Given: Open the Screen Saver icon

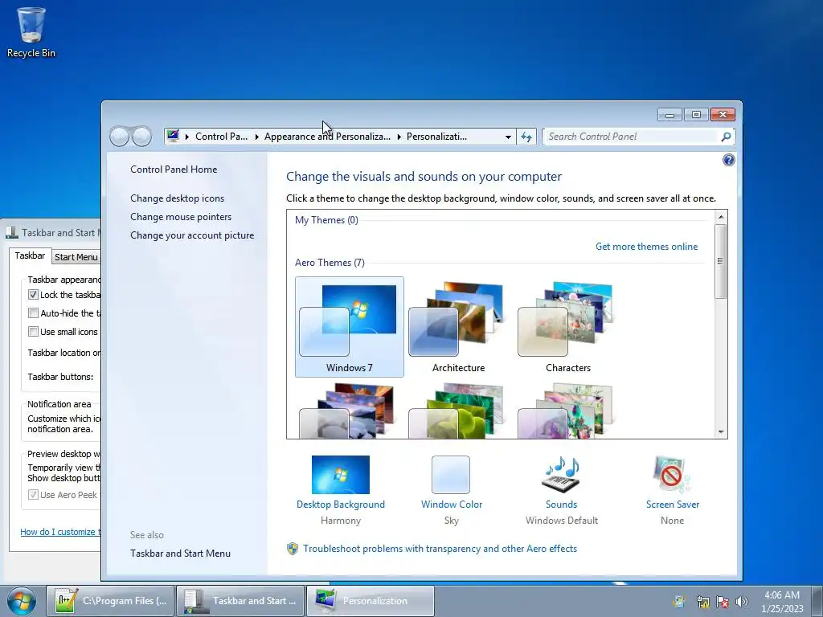Looking at the screenshot, I should pyautogui.click(x=673, y=474).
